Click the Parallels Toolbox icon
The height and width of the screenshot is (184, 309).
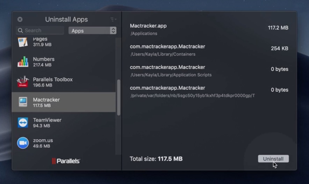tap(23, 82)
